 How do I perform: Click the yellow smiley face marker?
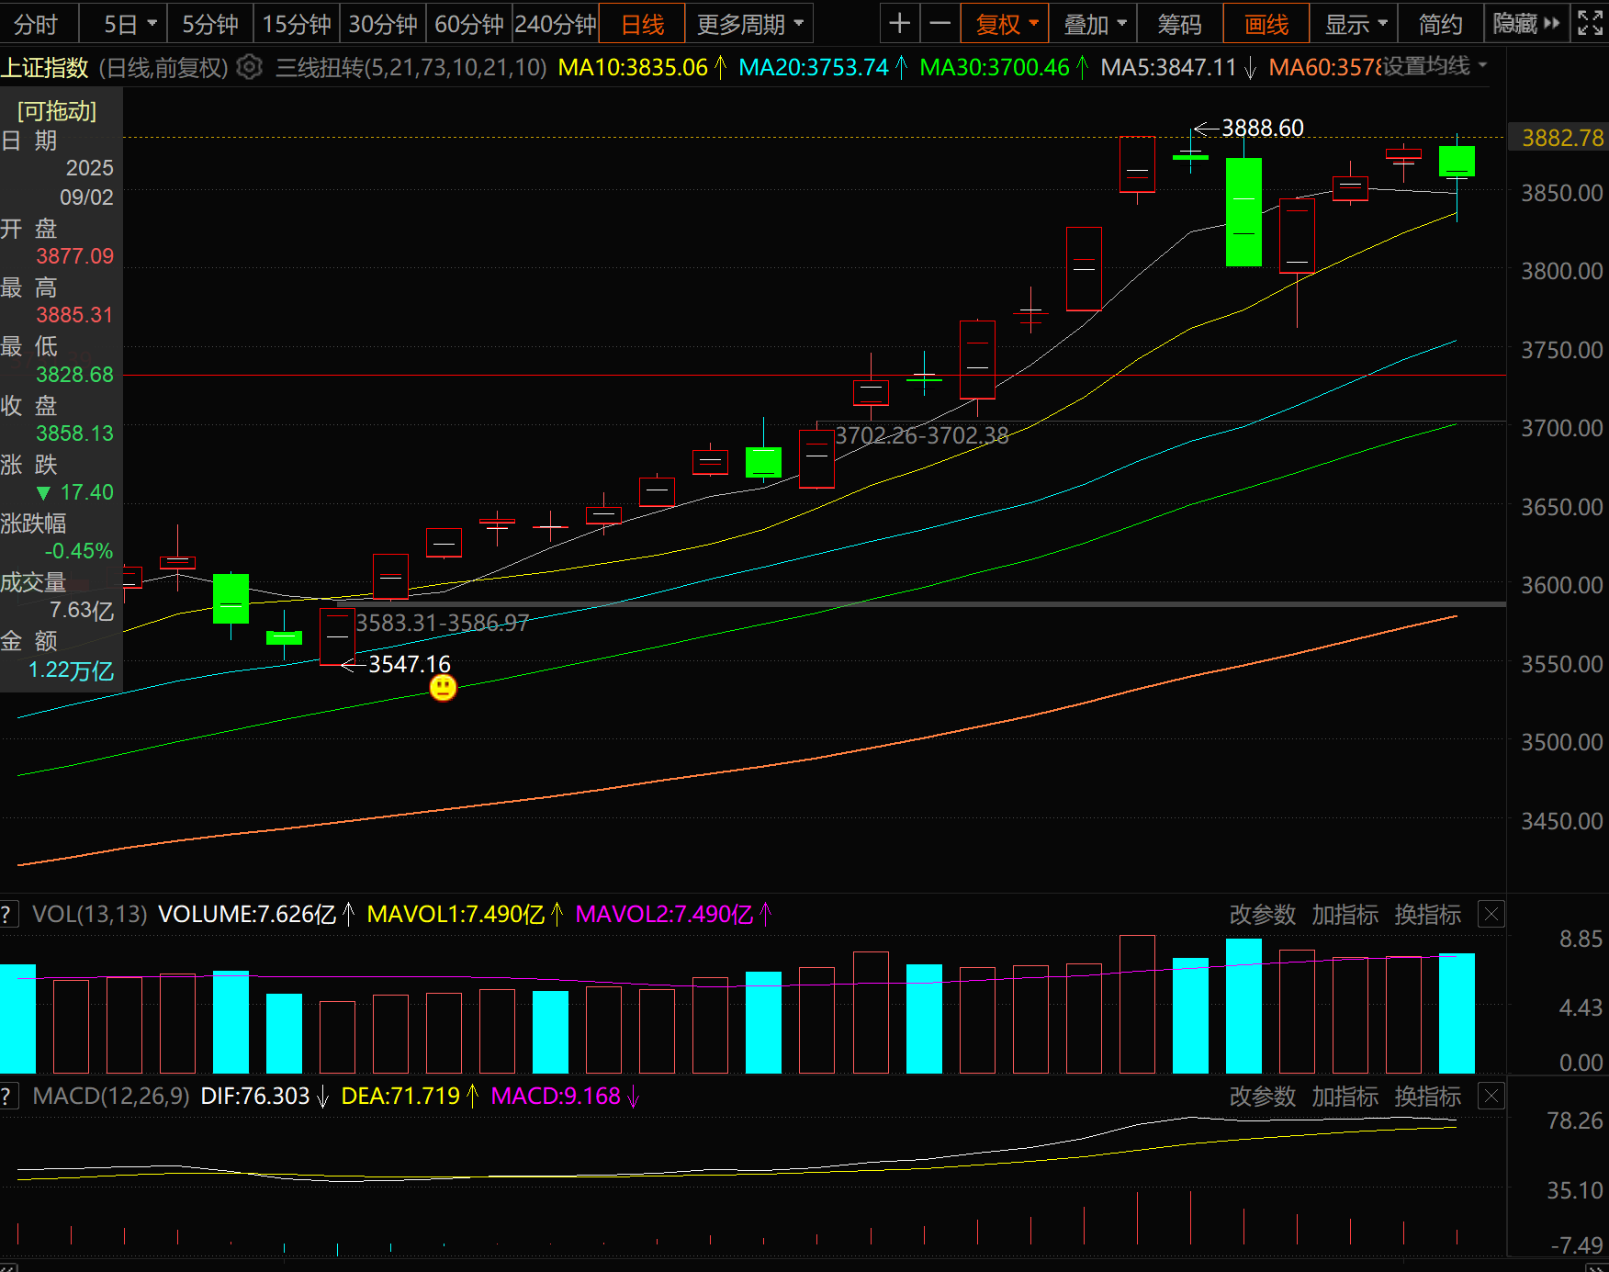tap(444, 688)
